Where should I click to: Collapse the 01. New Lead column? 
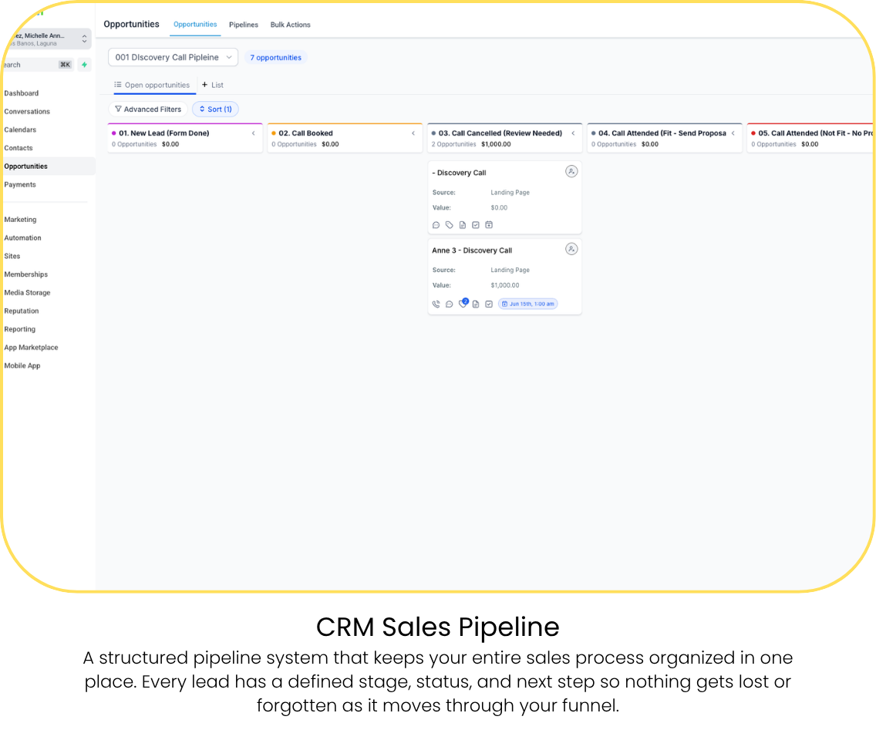point(254,133)
